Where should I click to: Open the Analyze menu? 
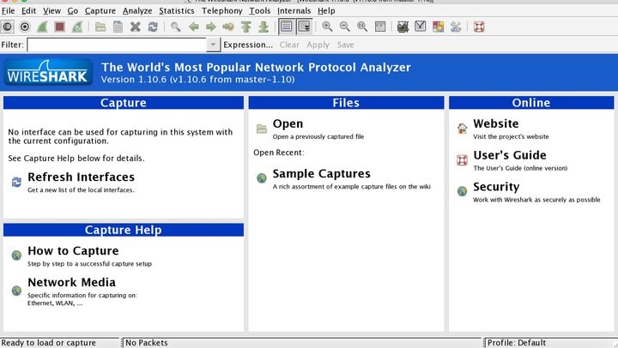pos(137,11)
